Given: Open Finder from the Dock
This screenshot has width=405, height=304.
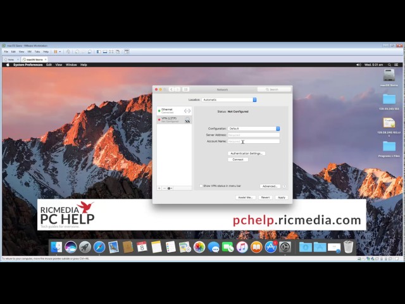Looking at the screenshot, I should click(x=56, y=247).
